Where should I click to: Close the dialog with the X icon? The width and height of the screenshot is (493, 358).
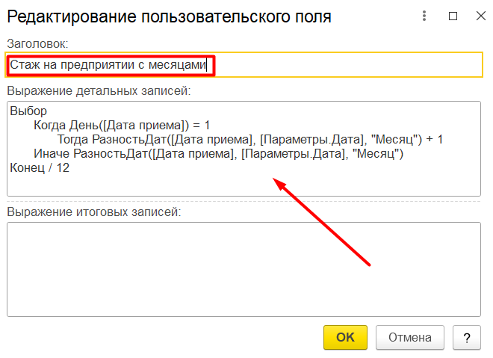481,16
